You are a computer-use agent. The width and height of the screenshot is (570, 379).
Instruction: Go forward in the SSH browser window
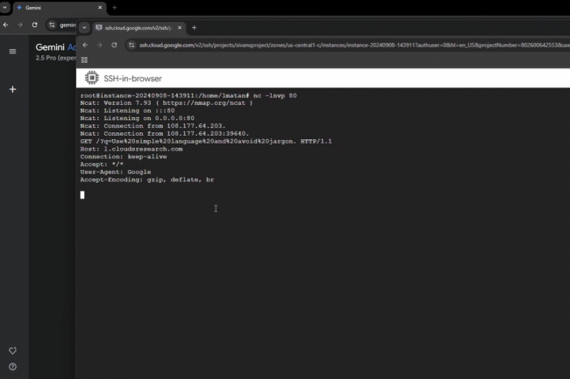tap(99, 45)
